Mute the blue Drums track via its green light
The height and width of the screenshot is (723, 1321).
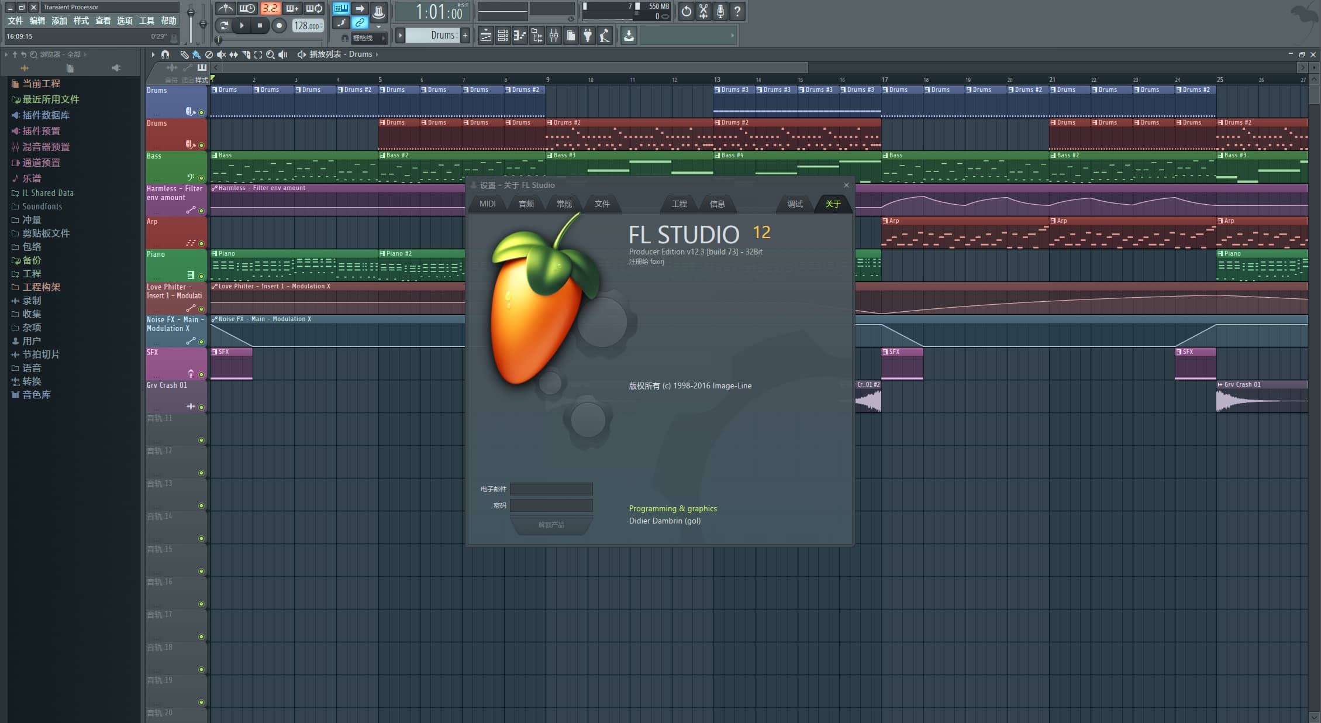pyautogui.click(x=201, y=112)
